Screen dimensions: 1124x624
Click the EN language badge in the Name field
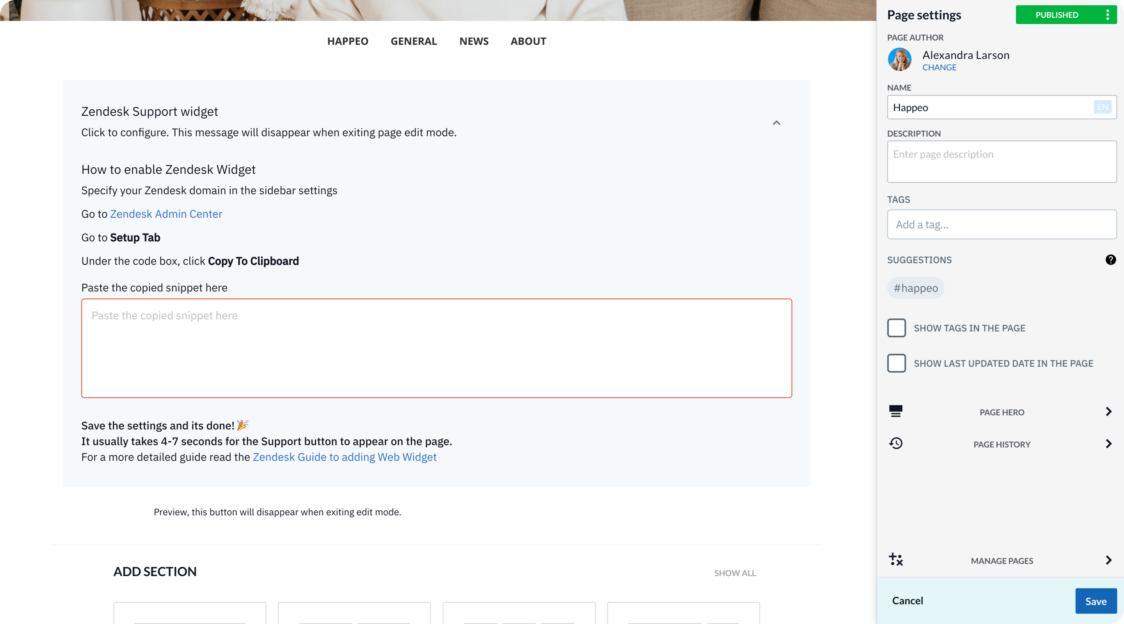[1102, 107]
